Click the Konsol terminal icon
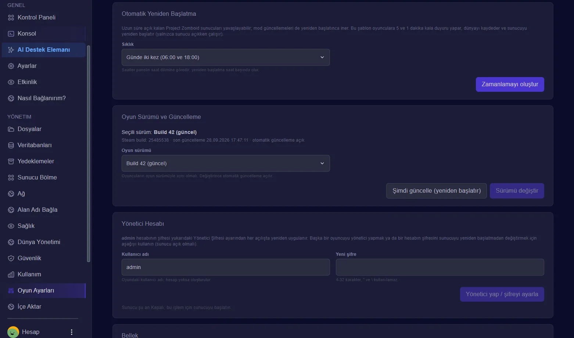 [11, 34]
